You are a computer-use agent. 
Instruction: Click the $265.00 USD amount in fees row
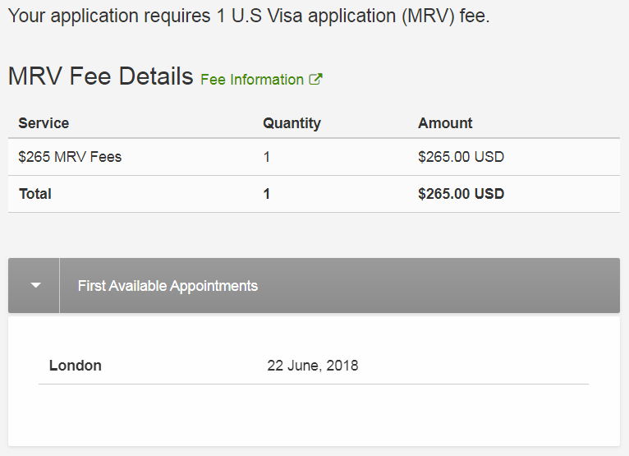click(x=461, y=157)
